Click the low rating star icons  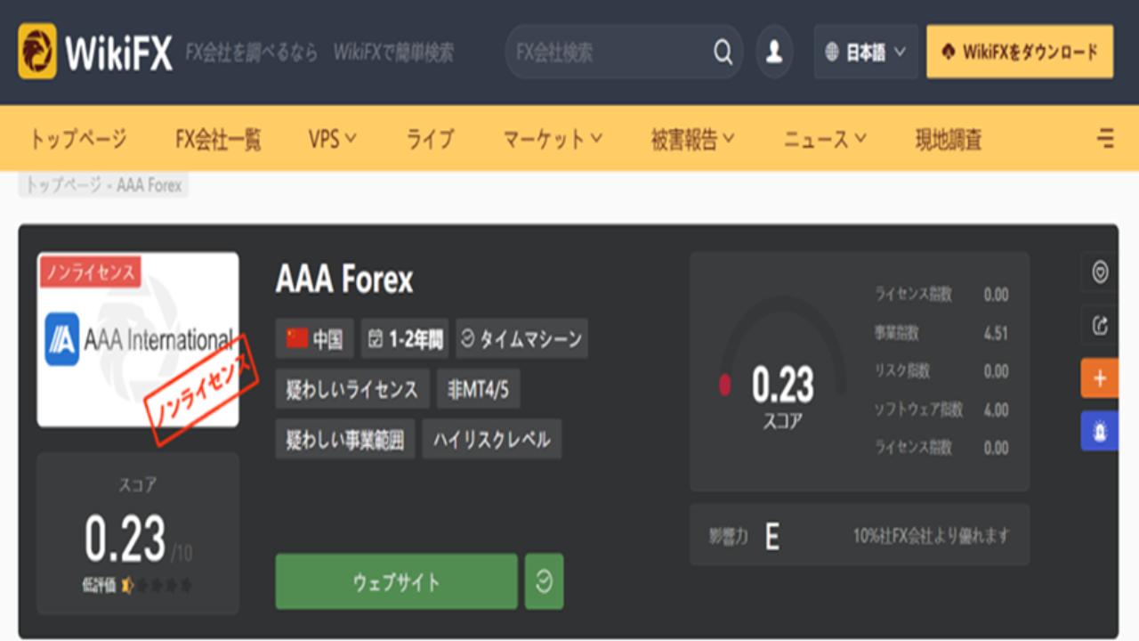coord(158,585)
